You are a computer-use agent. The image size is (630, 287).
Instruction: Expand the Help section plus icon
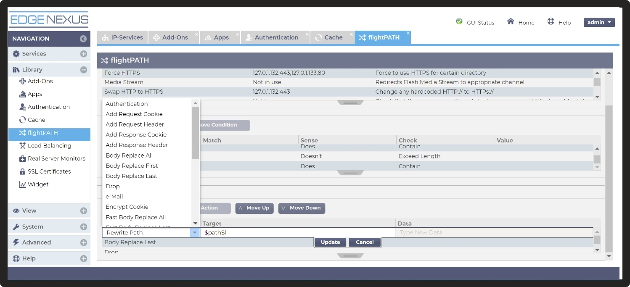click(83, 258)
